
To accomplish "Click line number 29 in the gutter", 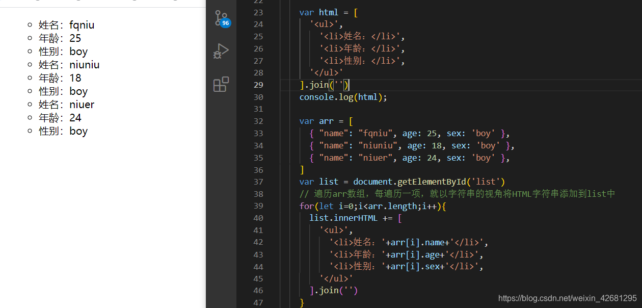I will pos(258,85).
